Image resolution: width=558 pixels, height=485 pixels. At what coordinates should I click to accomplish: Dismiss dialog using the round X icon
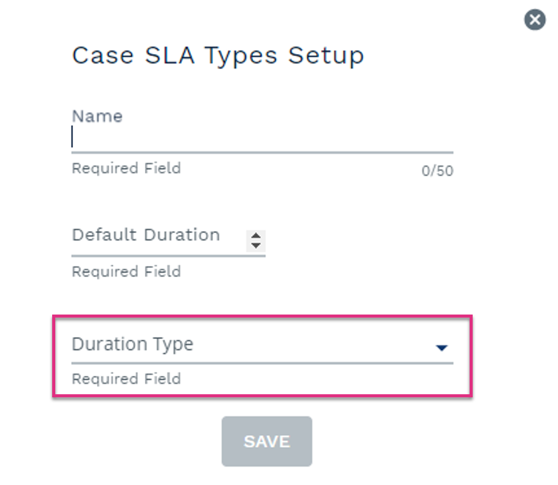point(535,20)
